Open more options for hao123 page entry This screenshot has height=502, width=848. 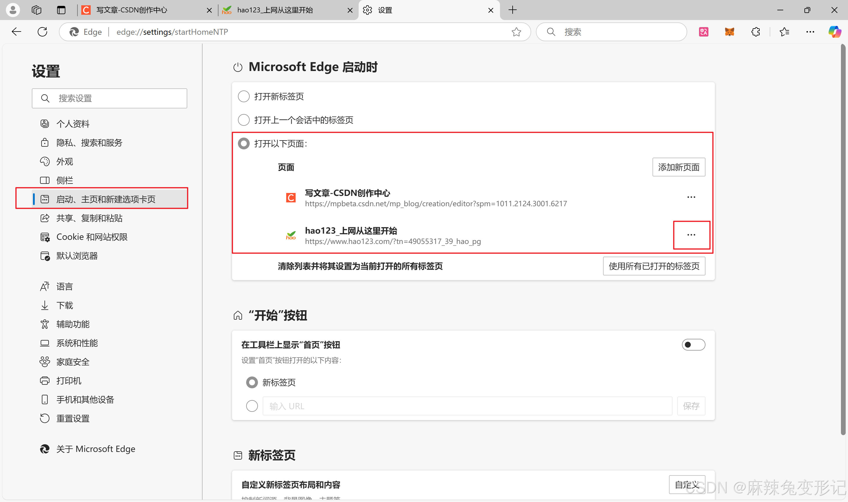691,235
